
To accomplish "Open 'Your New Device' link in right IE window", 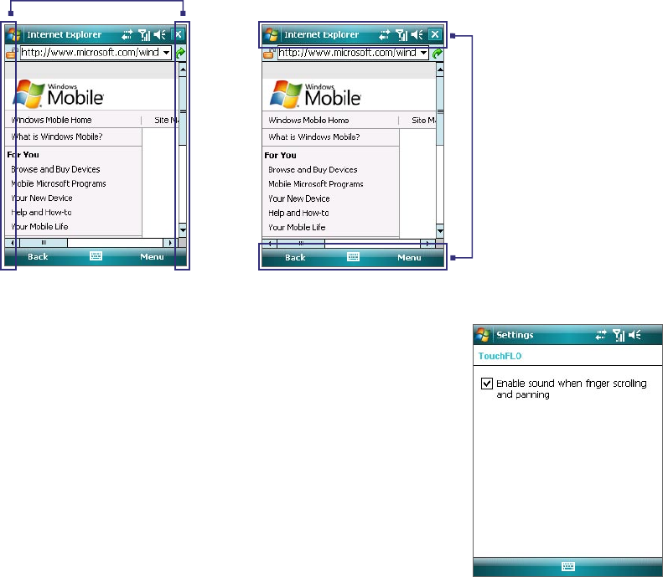I will click(x=299, y=198).
